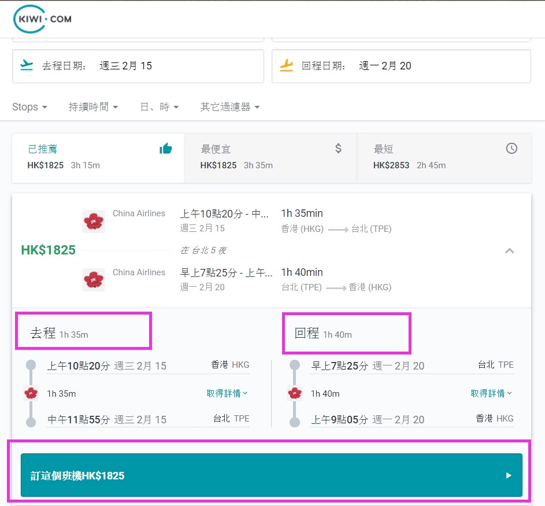Viewport: 545px width, 506px height.
Task: Click the 去程日期 departure date field
Action: click(138, 66)
